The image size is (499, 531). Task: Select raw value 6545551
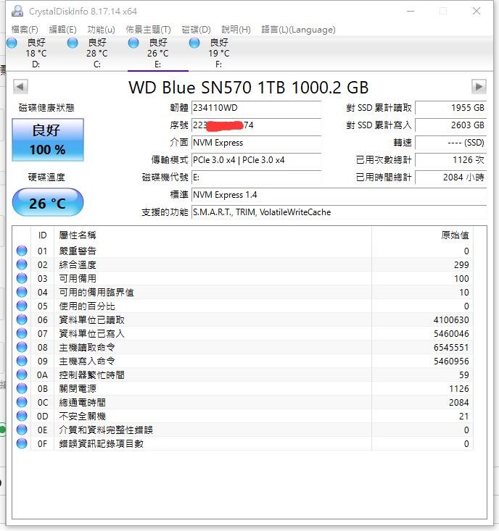pyautogui.click(x=451, y=348)
